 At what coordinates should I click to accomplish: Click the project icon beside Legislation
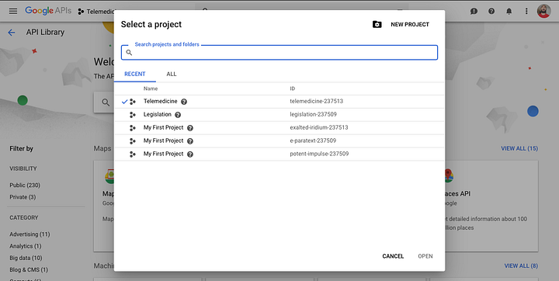click(133, 115)
